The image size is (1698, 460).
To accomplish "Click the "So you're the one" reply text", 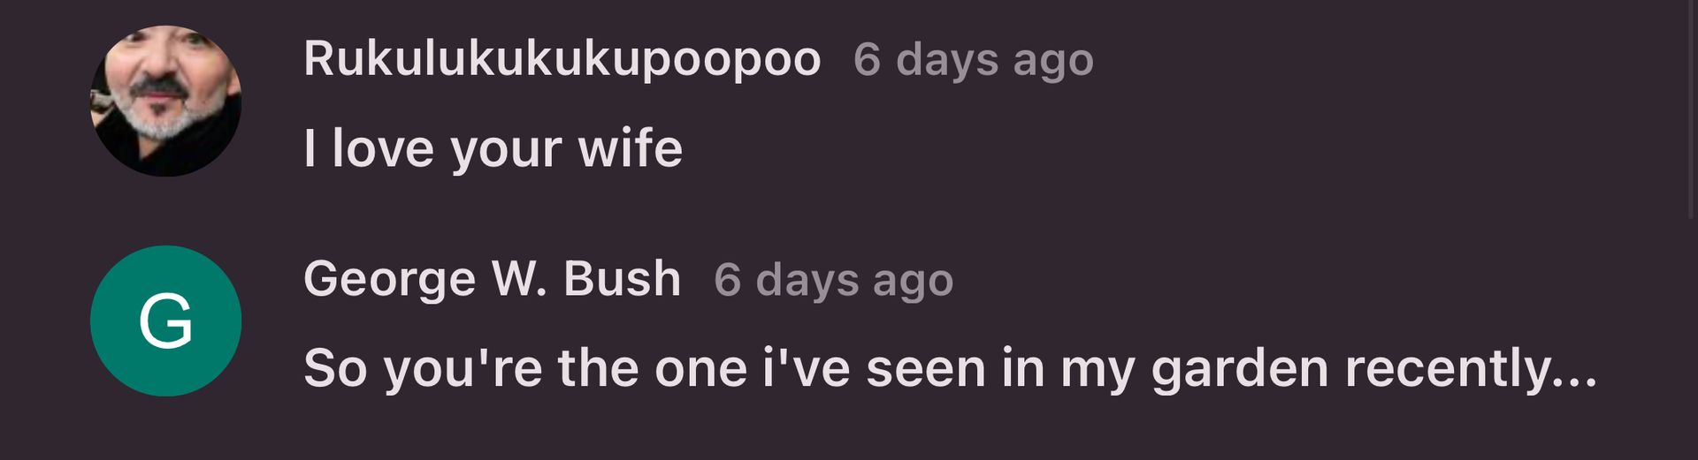I will click(x=951, y=368).
